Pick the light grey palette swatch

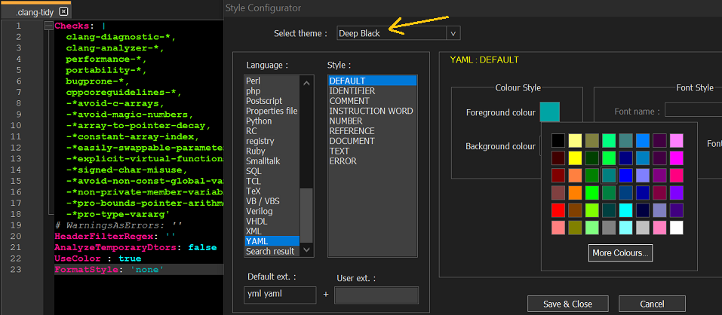pos(643,228)
